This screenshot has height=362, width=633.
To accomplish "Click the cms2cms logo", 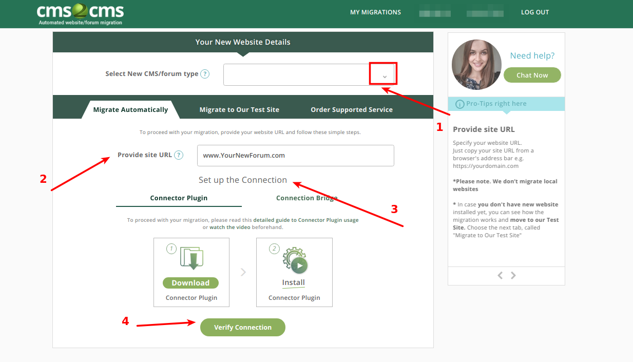I will pos(81,14).
